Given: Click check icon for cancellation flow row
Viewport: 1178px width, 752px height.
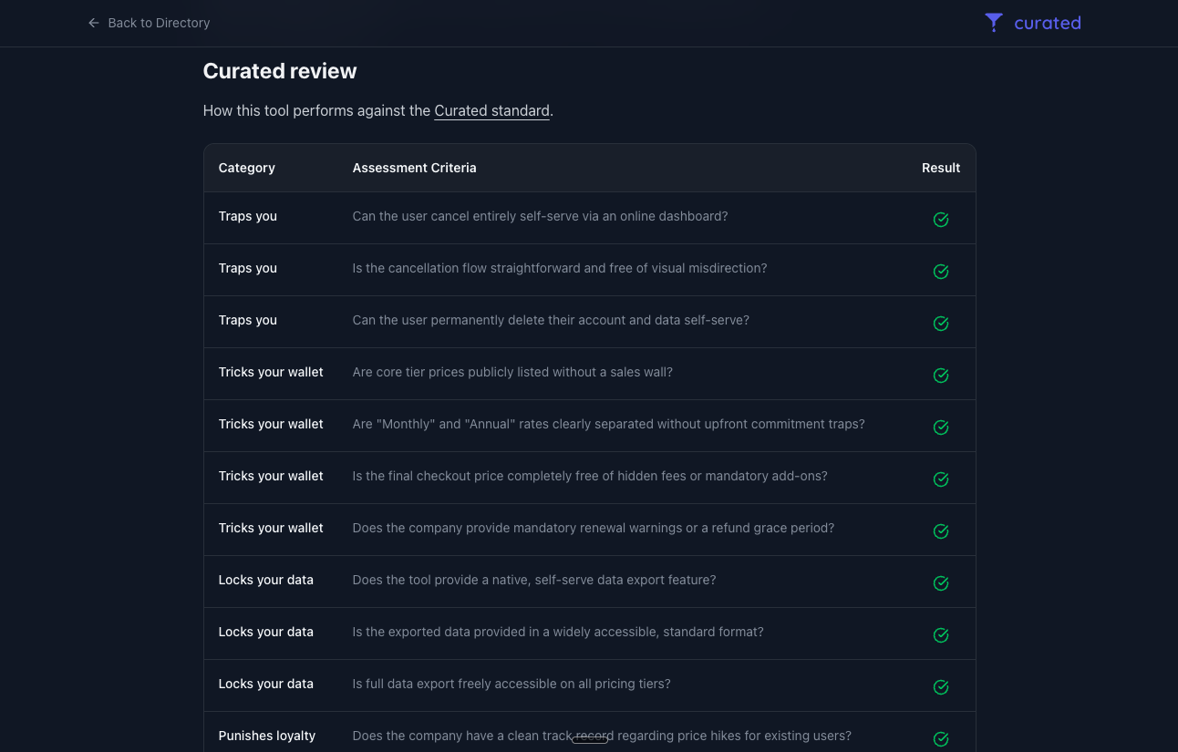Looking at the screenshot, I should coord(941,272).
